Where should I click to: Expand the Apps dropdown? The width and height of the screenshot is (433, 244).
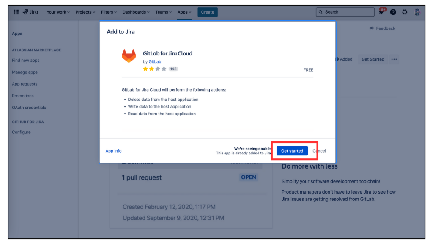pyautogui.click(x=184, y=12)
